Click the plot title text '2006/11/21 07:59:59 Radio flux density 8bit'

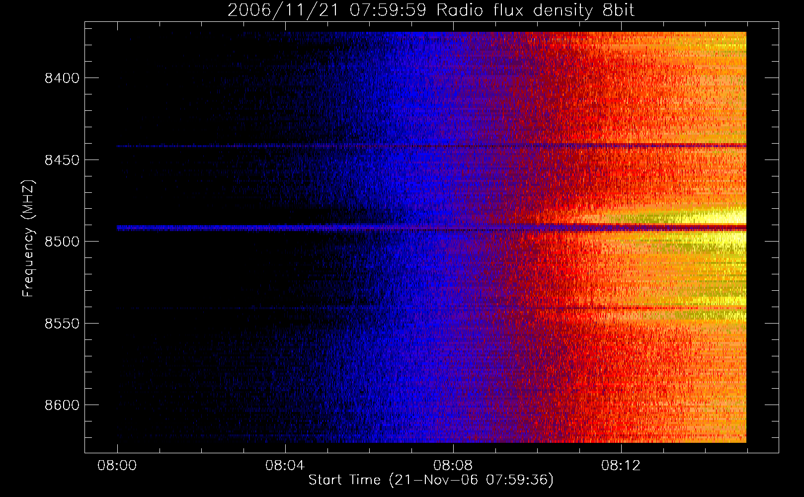click(431, 10)
